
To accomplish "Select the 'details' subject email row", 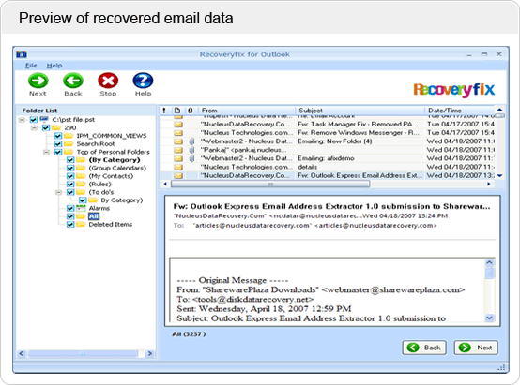I will (x=327, y=167).
